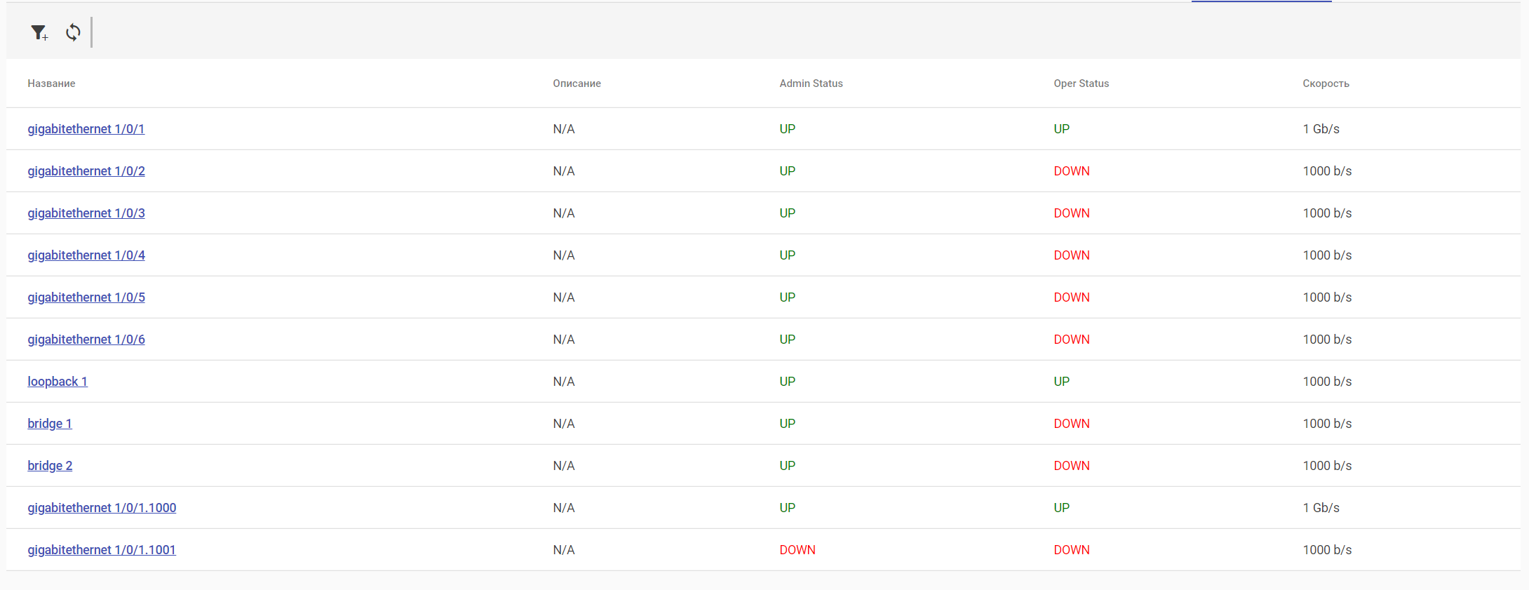Sort by the Oper Status column header

[x=1081, y=83]
